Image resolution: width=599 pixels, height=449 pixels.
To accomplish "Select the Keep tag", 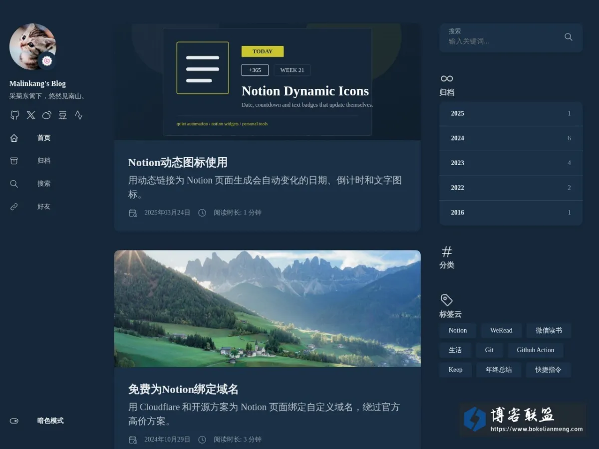I will 456,370.
